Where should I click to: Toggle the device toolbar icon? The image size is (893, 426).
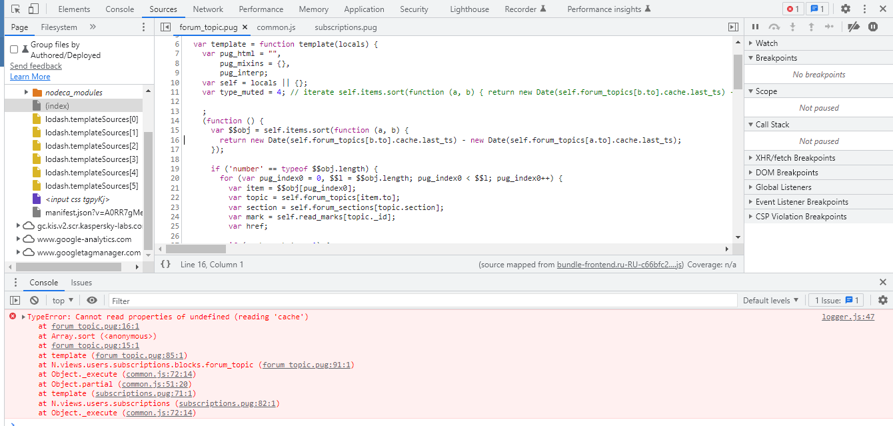coord(33,9)
